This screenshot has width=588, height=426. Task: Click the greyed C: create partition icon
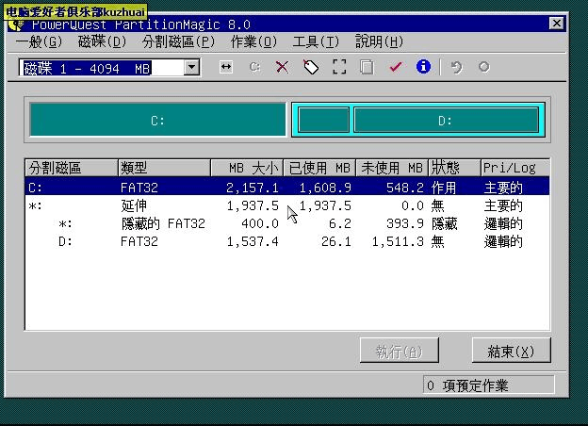coord(254,67)
